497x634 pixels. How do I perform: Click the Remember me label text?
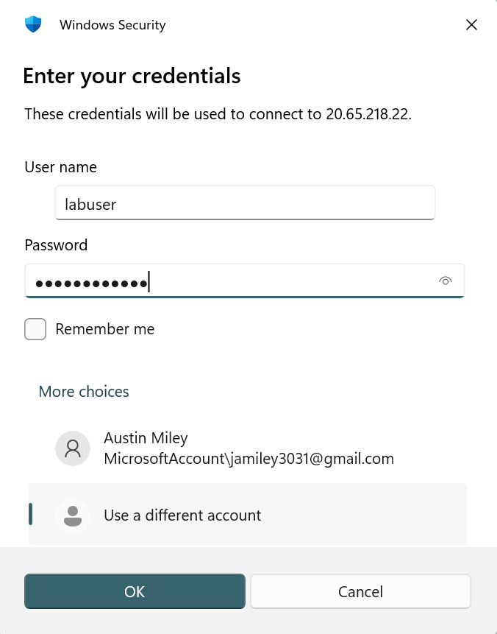[x=105, y=329]
